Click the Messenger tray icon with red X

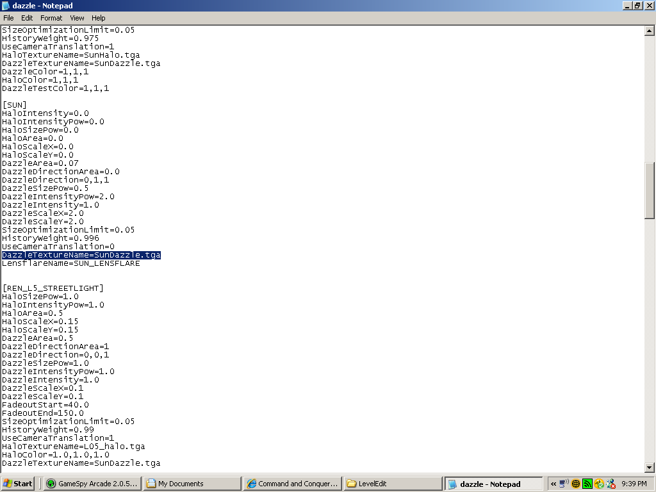[611, 484]
